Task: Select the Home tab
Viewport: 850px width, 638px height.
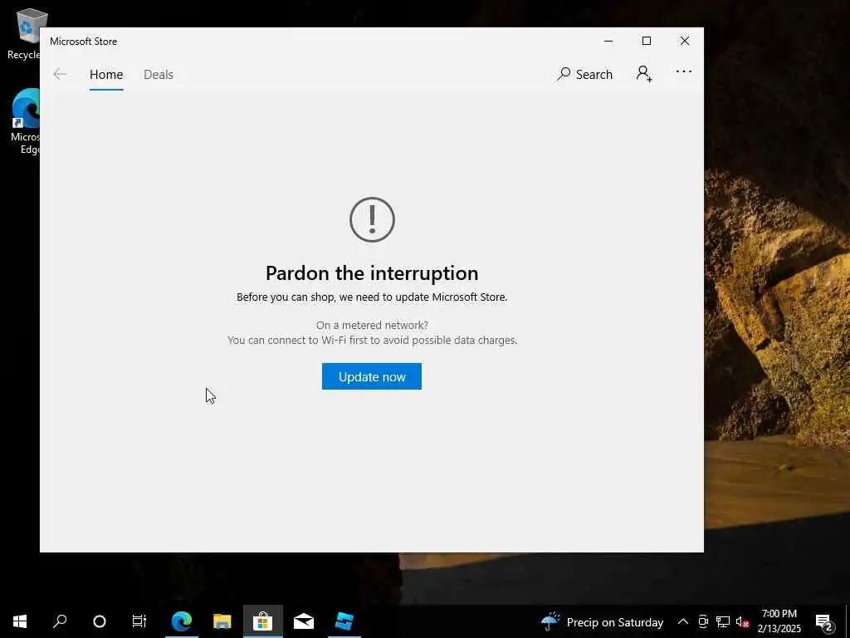Action: click(x=106, y=74)
